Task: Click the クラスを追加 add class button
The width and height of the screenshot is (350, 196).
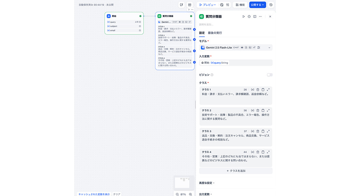Action: click(x=236, y=171)
